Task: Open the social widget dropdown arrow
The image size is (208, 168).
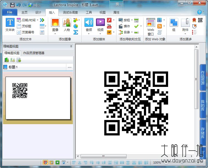Action: click(164, 20)
